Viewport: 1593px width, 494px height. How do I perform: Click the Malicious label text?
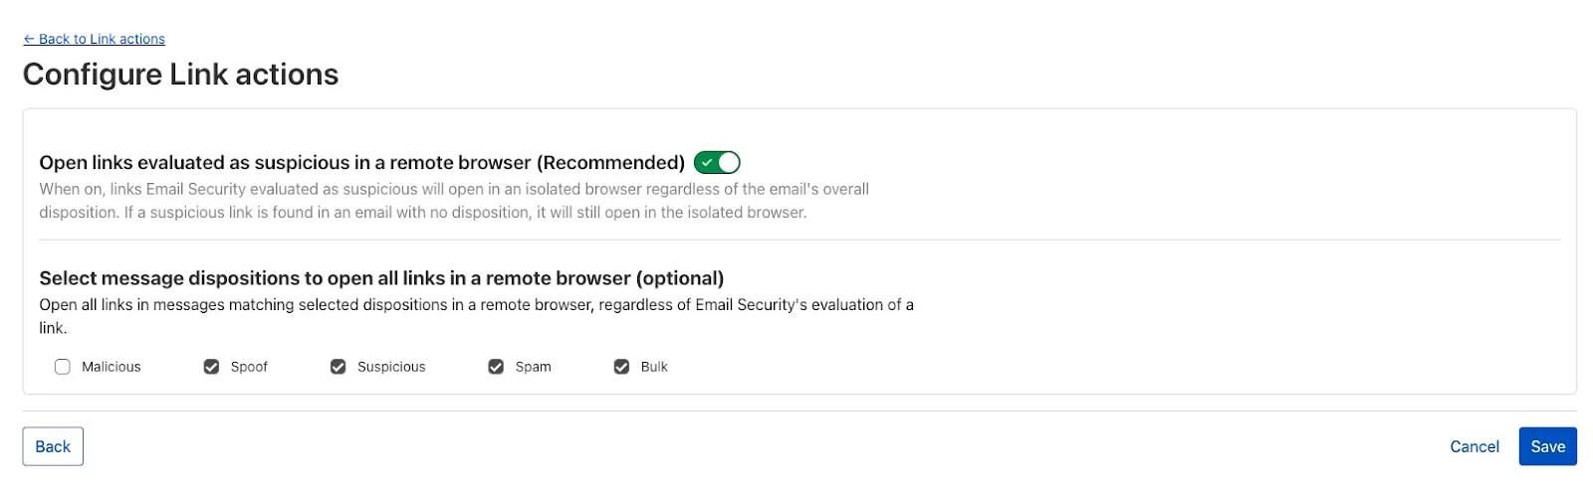pos(112,367)
